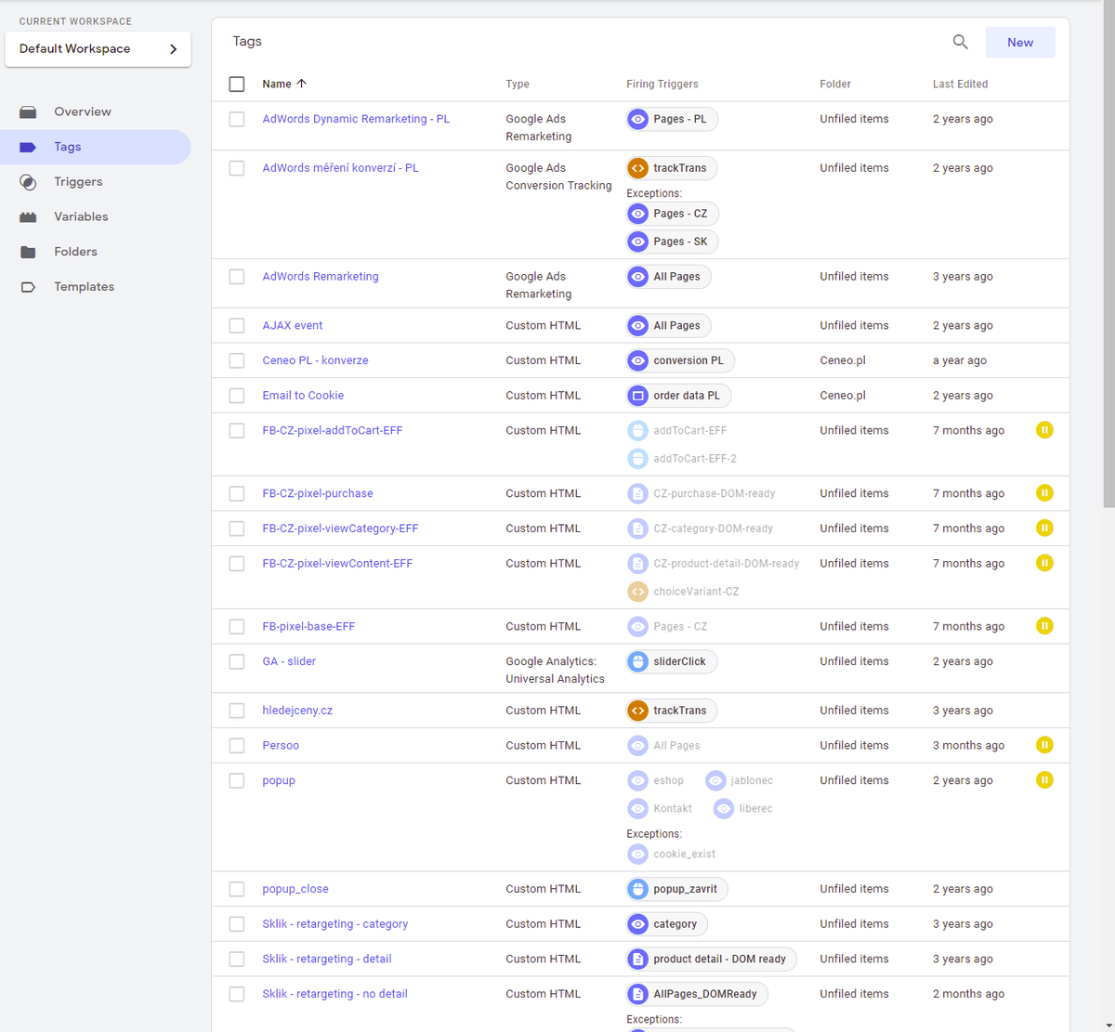The image size is (1115, 1032).
Task: Click the New tag button
Action: tap(1019, 43)
